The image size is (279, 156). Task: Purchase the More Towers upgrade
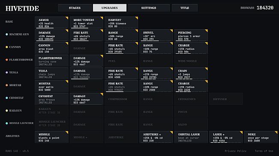click(x=87, y=23)
